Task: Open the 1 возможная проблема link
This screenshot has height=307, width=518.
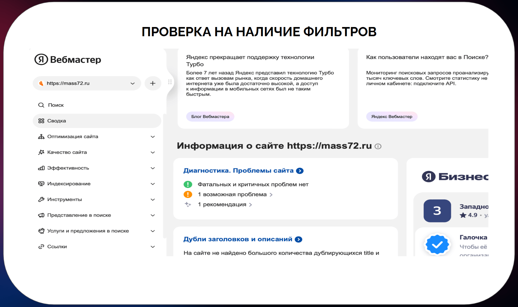Action: point(235,195)
